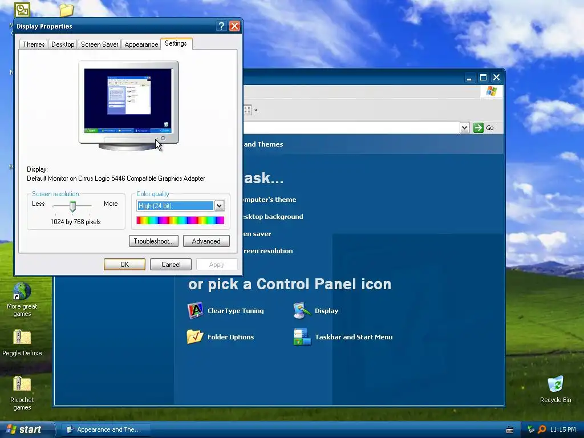Open the Taskbar and Start Menu icon
Viewport: 584px width, 438px height.
point(302,336)
